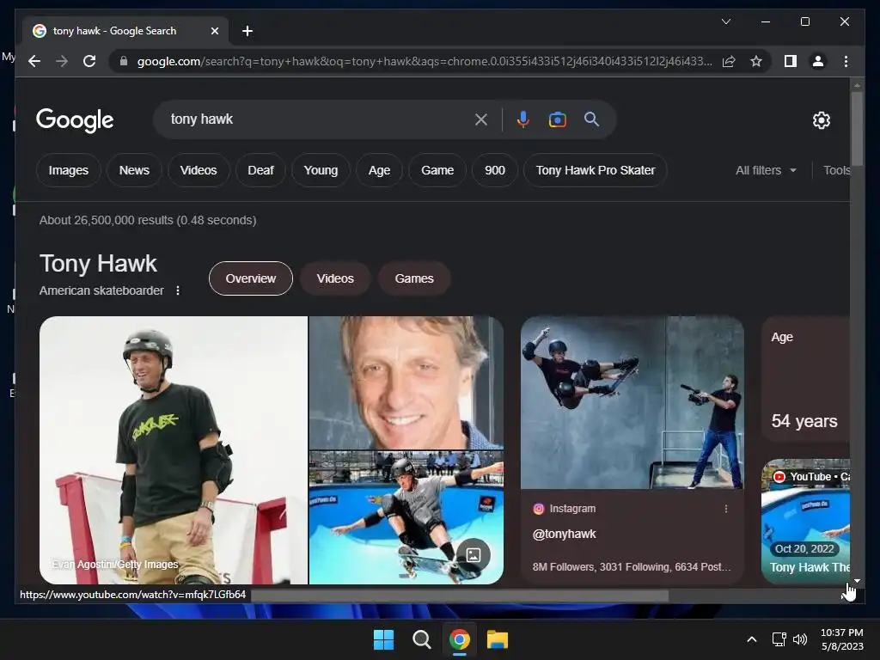Open the close-up smiling face photo
Image resolution: width=880 pixels, height=660 pixels.
(406, 382)
